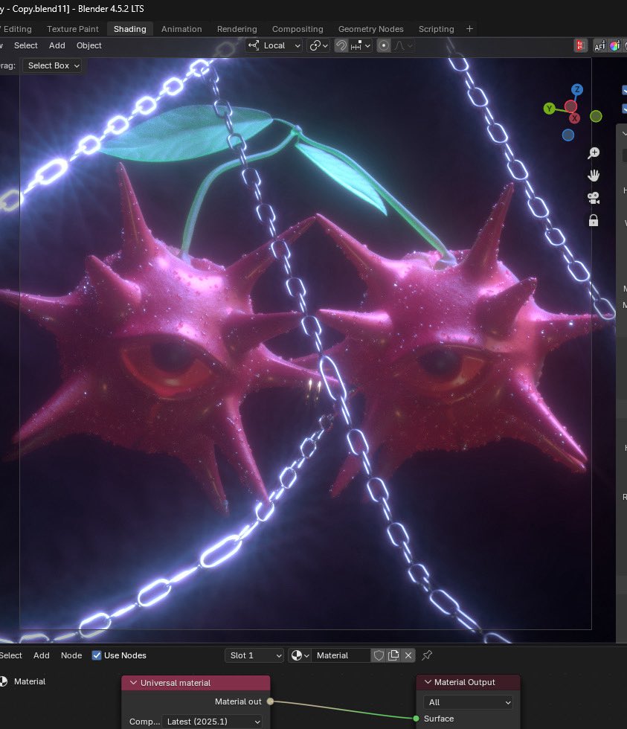Click the red add-on icon in header

click(580, 45)
